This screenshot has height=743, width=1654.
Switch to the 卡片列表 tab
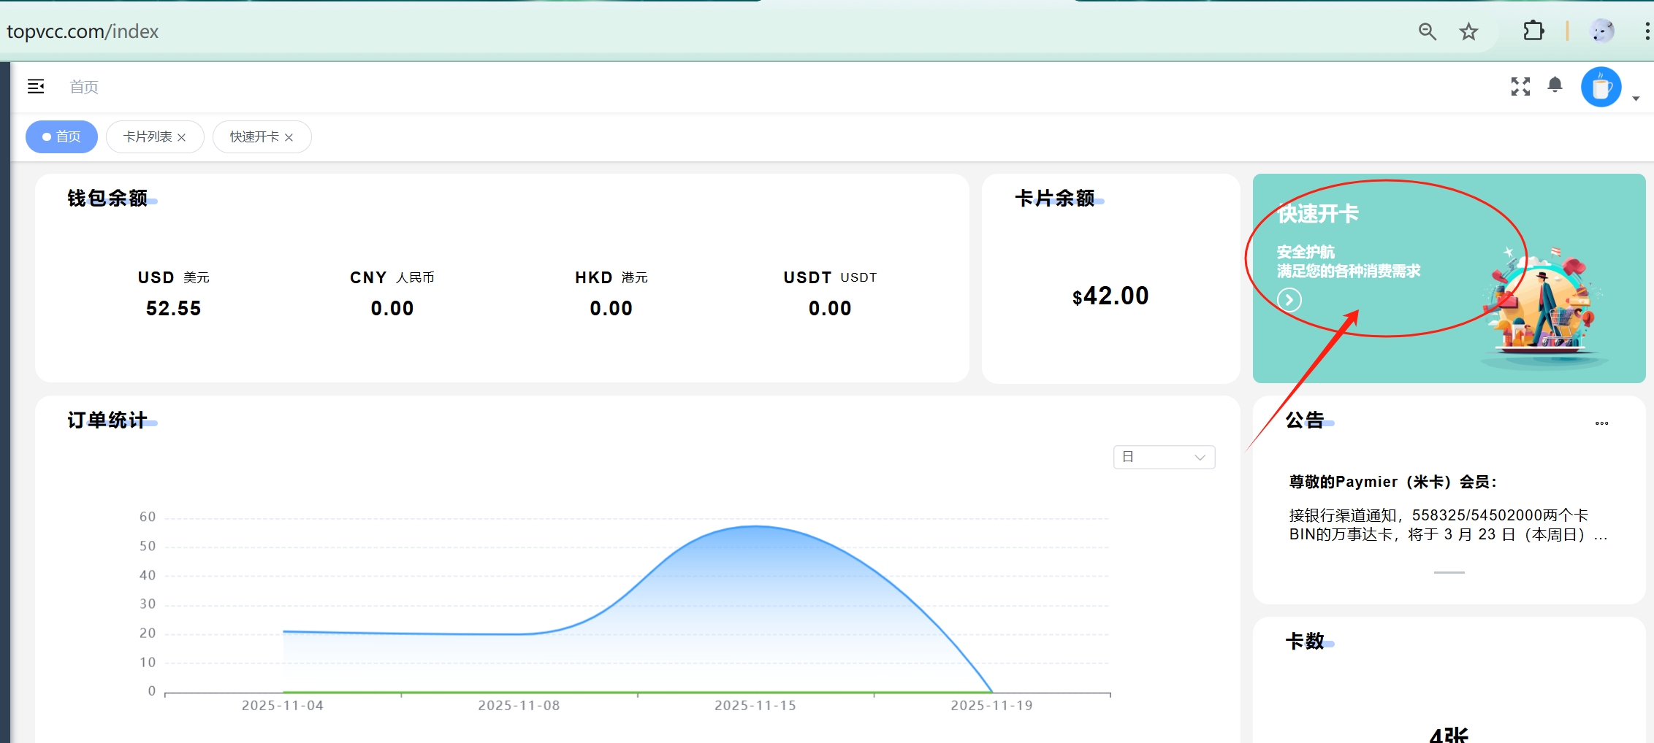click(x=148, y=137)
